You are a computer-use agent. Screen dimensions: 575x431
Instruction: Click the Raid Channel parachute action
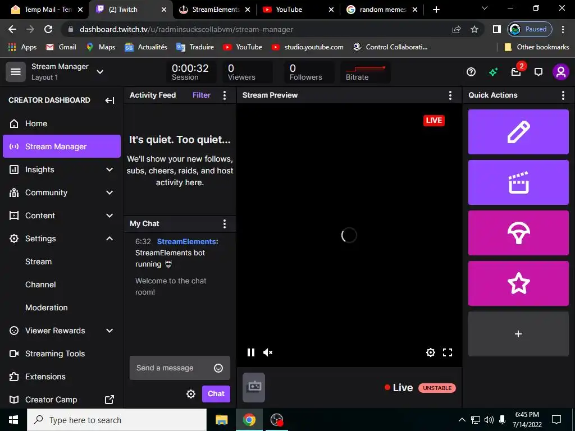pos(518,233)
